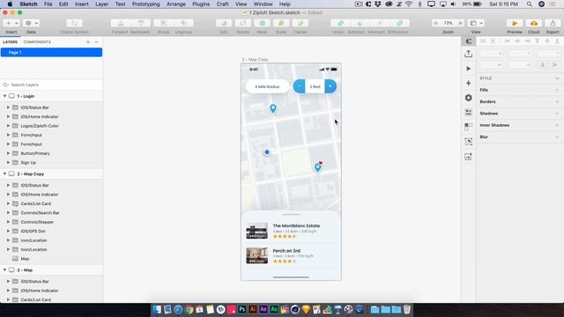Add a Blur effect
This screenshot has width=564, height=317.
(557, 137)
